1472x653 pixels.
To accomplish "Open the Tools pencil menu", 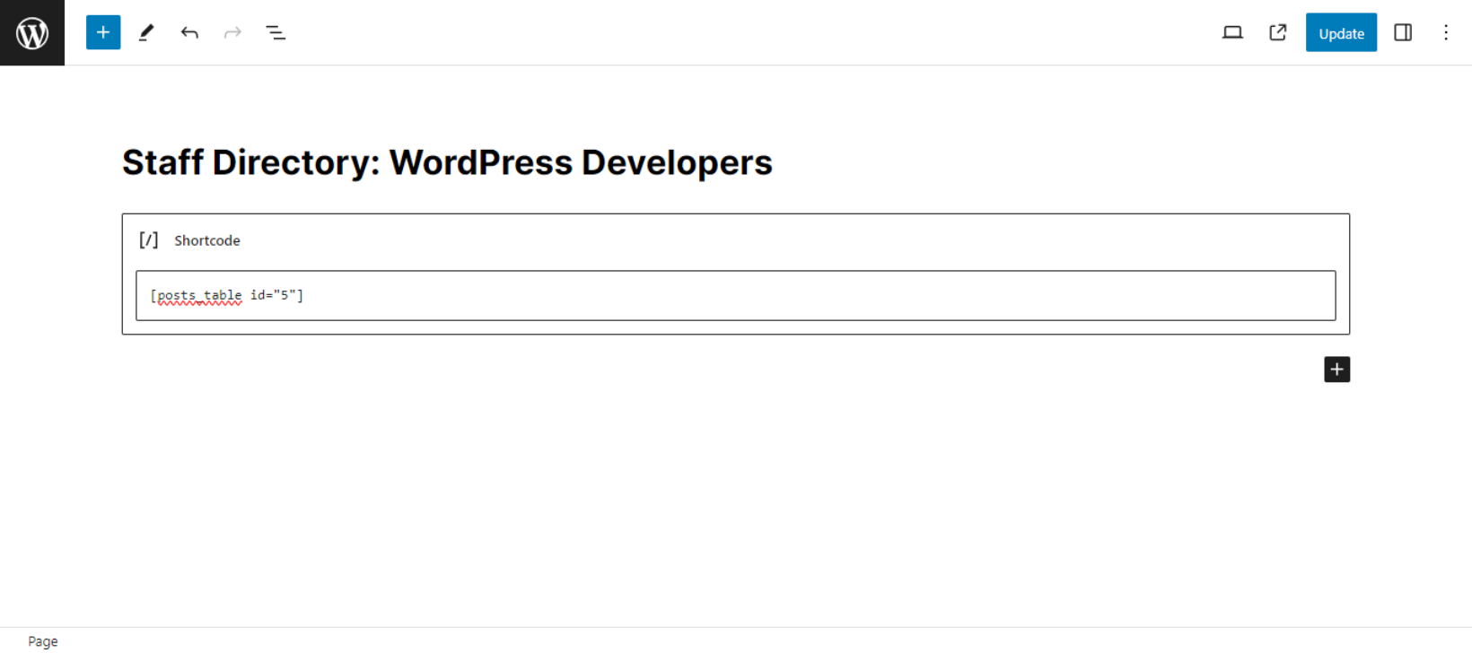I will click(x=146, y=32).
